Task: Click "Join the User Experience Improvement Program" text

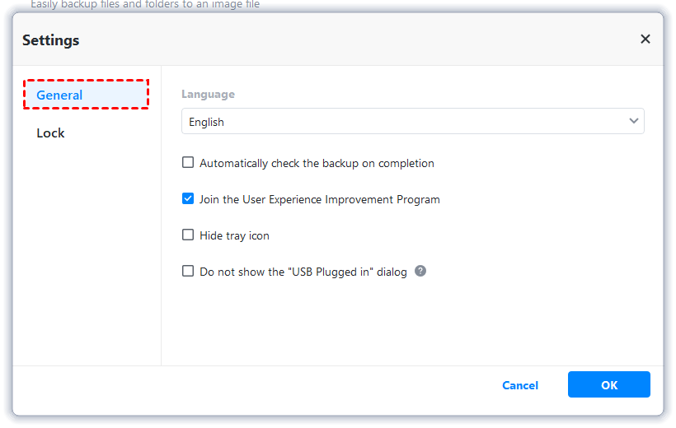Action: click(x=320, y=199)
